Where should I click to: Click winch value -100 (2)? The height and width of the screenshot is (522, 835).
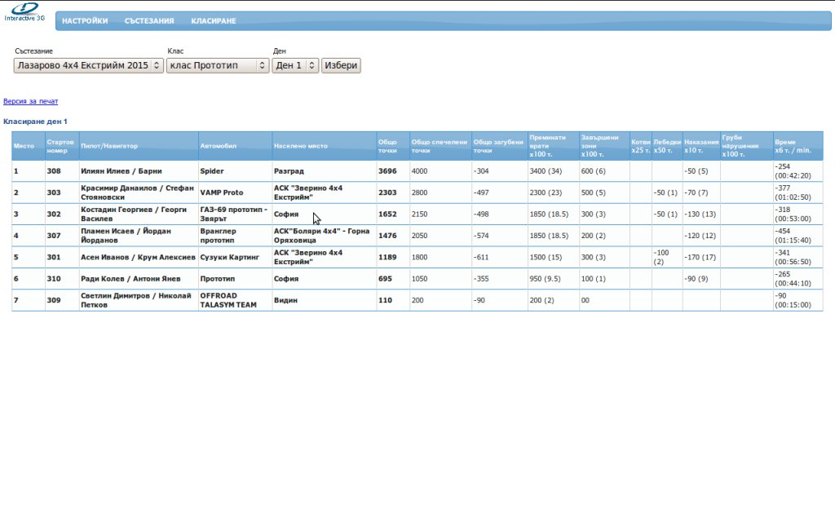[660, 257]
